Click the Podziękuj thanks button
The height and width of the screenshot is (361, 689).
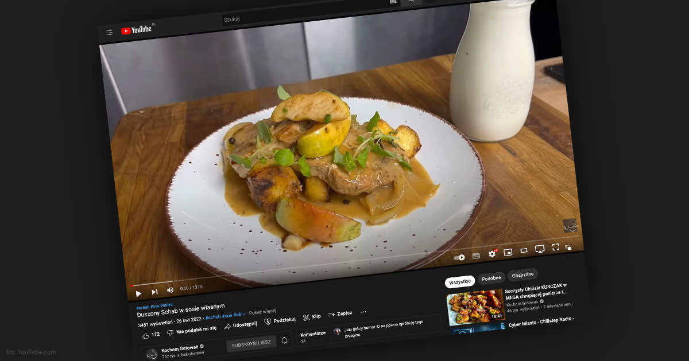pyautogui.click(x=280, y=320)
